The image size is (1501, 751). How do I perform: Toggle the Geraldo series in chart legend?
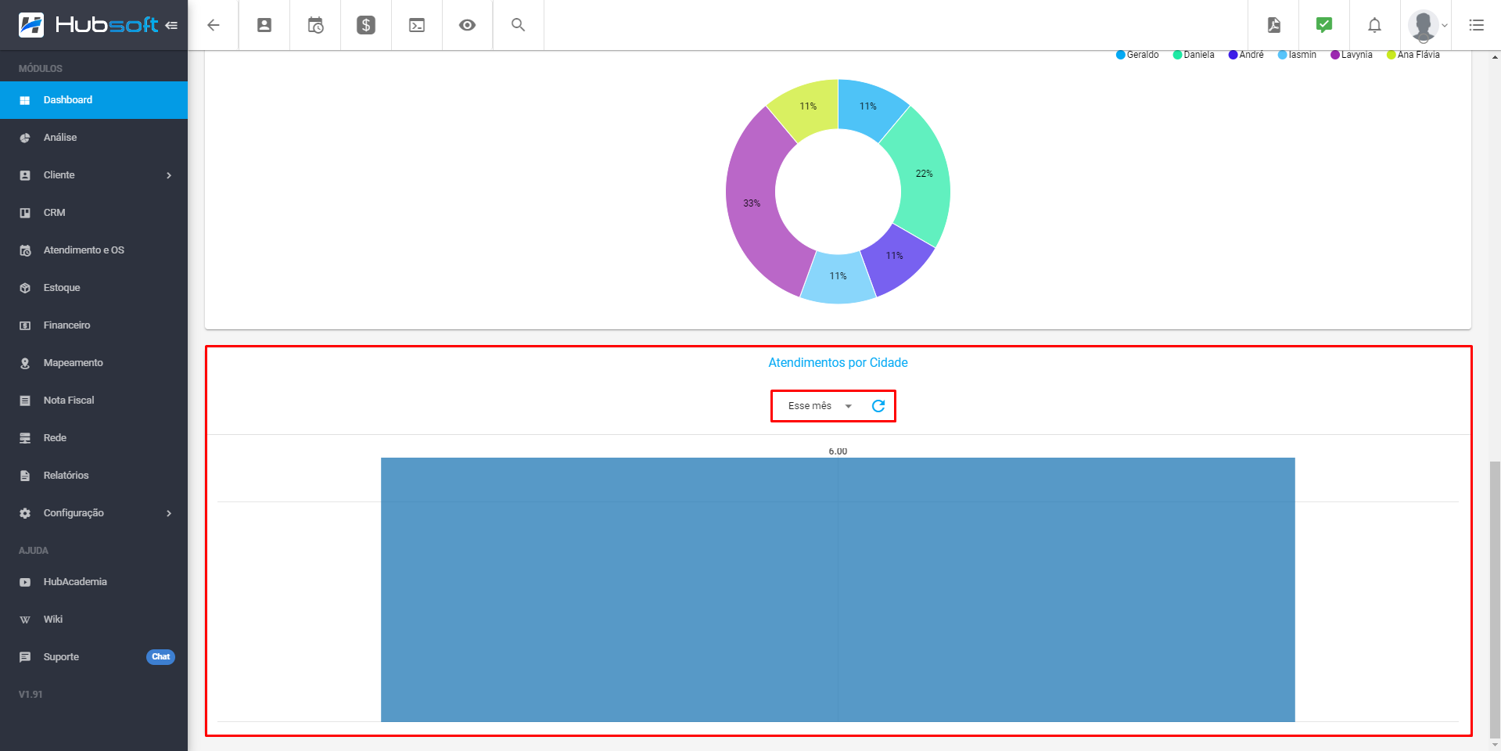(x=1137, y=54)
